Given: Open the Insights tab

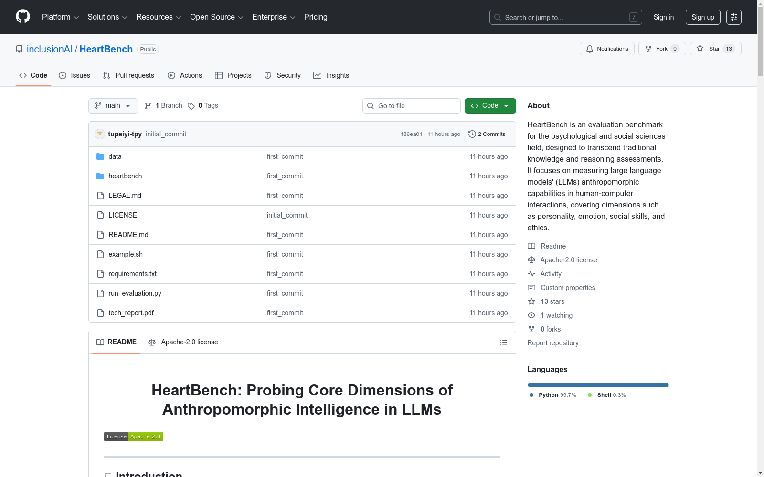Looking at the screenshot, I should coord(331,75).
